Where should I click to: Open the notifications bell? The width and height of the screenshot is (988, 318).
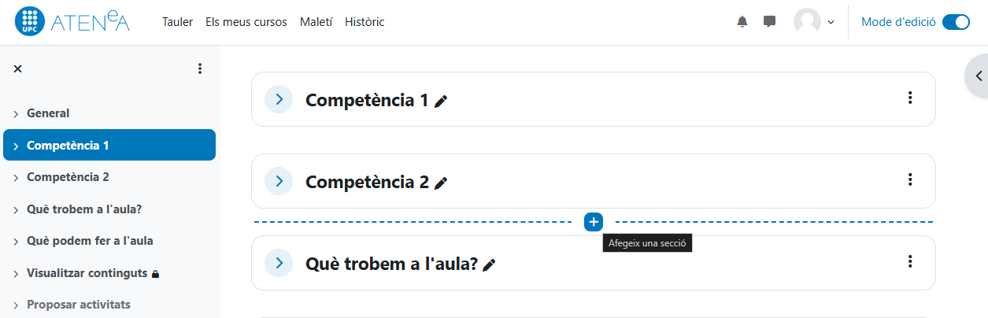tap(742, 22)
